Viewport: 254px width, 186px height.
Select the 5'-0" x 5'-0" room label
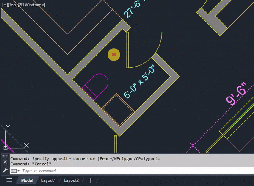point(139,82)
